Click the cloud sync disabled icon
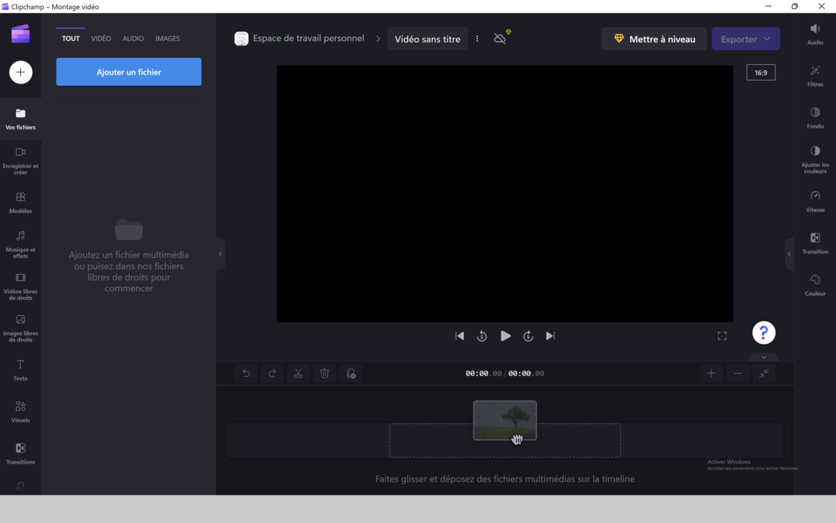 (x=500, y=38)
